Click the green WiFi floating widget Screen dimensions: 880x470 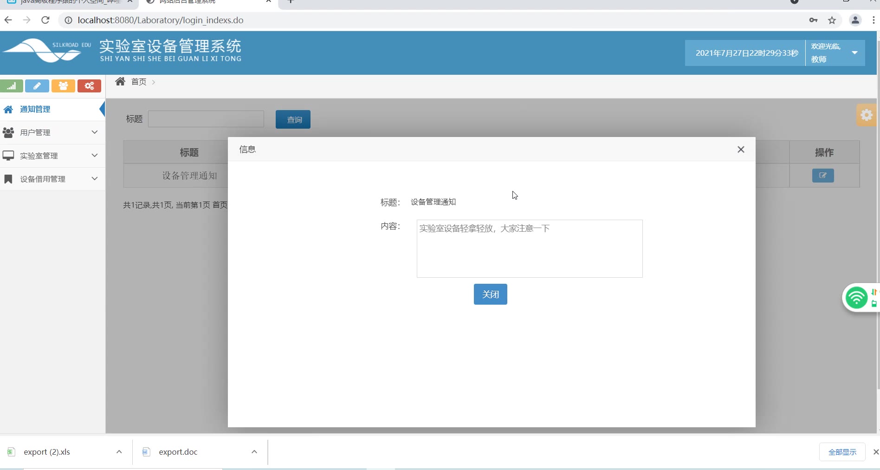[x=857, y=298]
